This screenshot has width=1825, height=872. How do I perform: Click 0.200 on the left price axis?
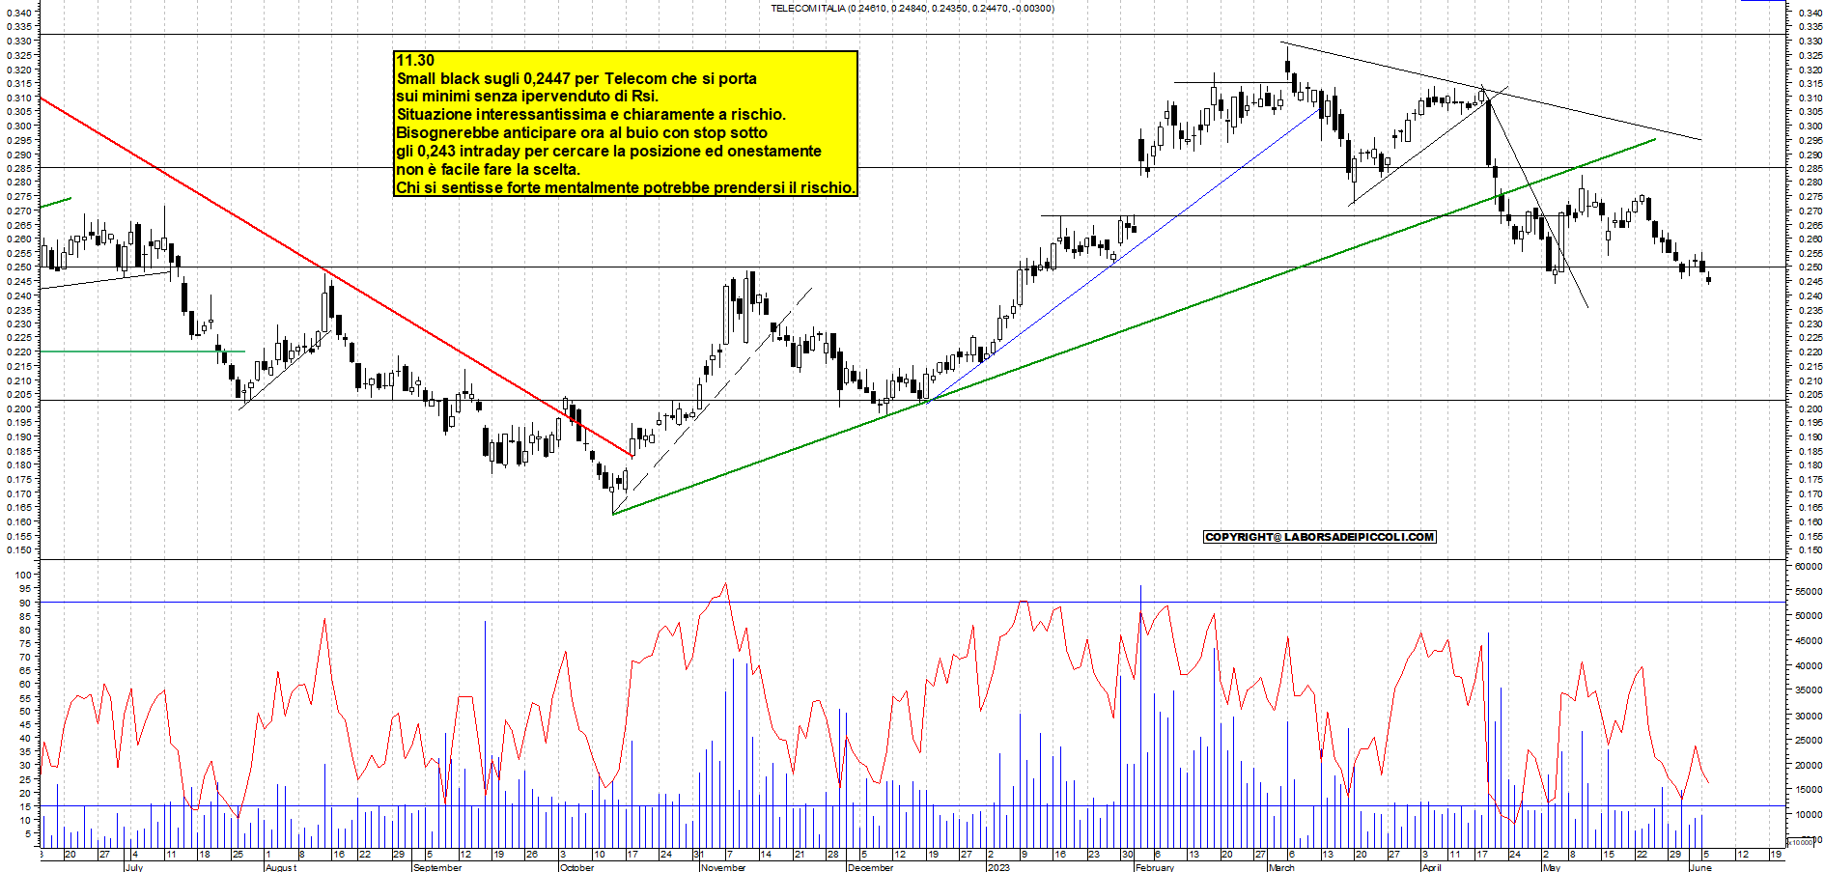(19, 408)
